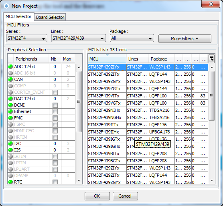Open the Package dropdown set to All

[x=132, y=38]
